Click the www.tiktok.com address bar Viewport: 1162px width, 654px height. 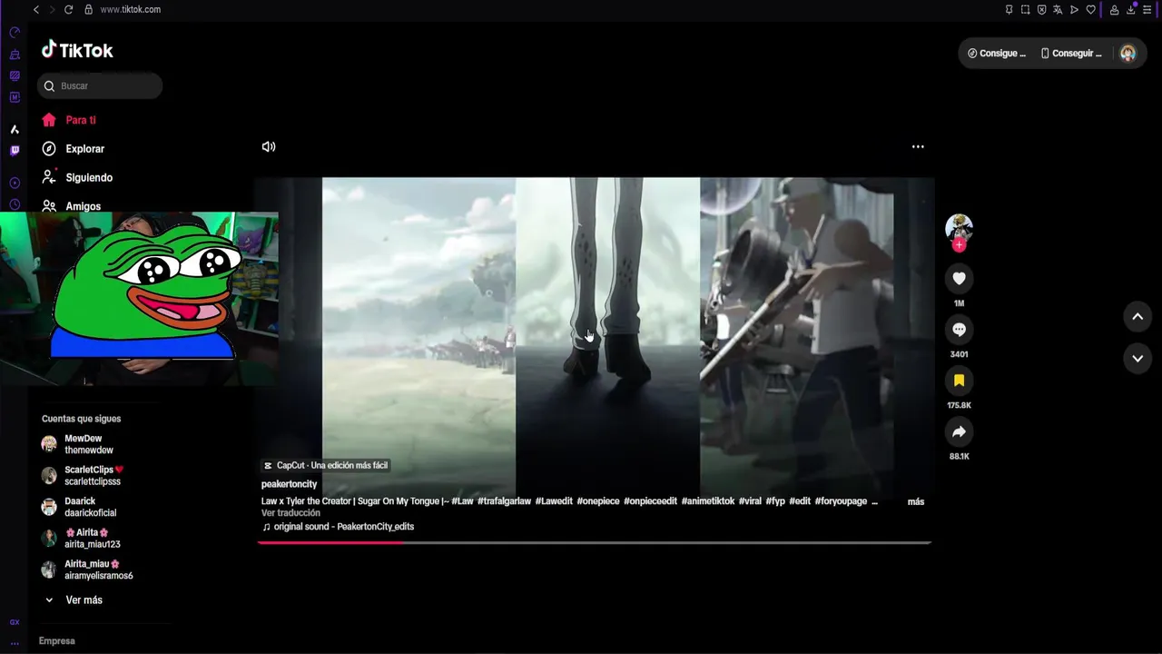(x=130, y=9)
